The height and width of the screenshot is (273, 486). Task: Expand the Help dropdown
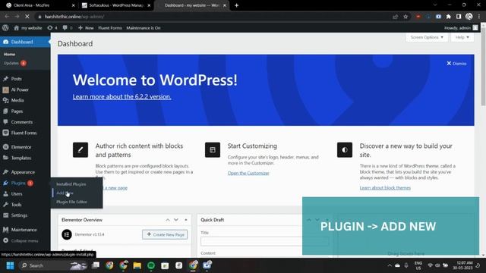click(x=462, y=37)
